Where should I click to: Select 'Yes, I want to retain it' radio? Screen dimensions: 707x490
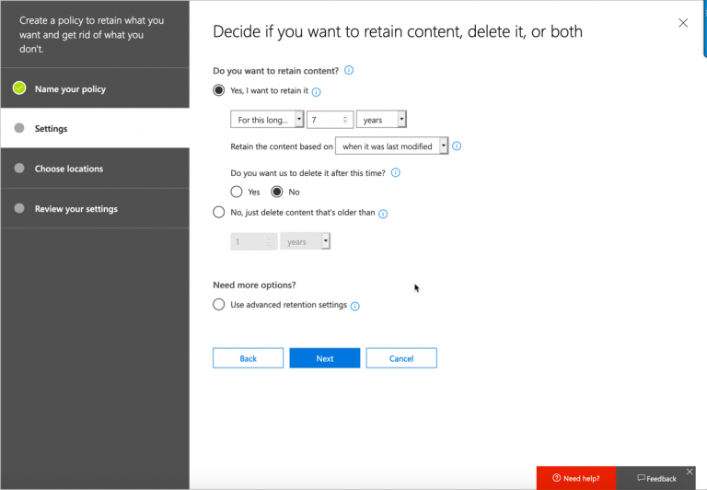(x=219, y=90)
